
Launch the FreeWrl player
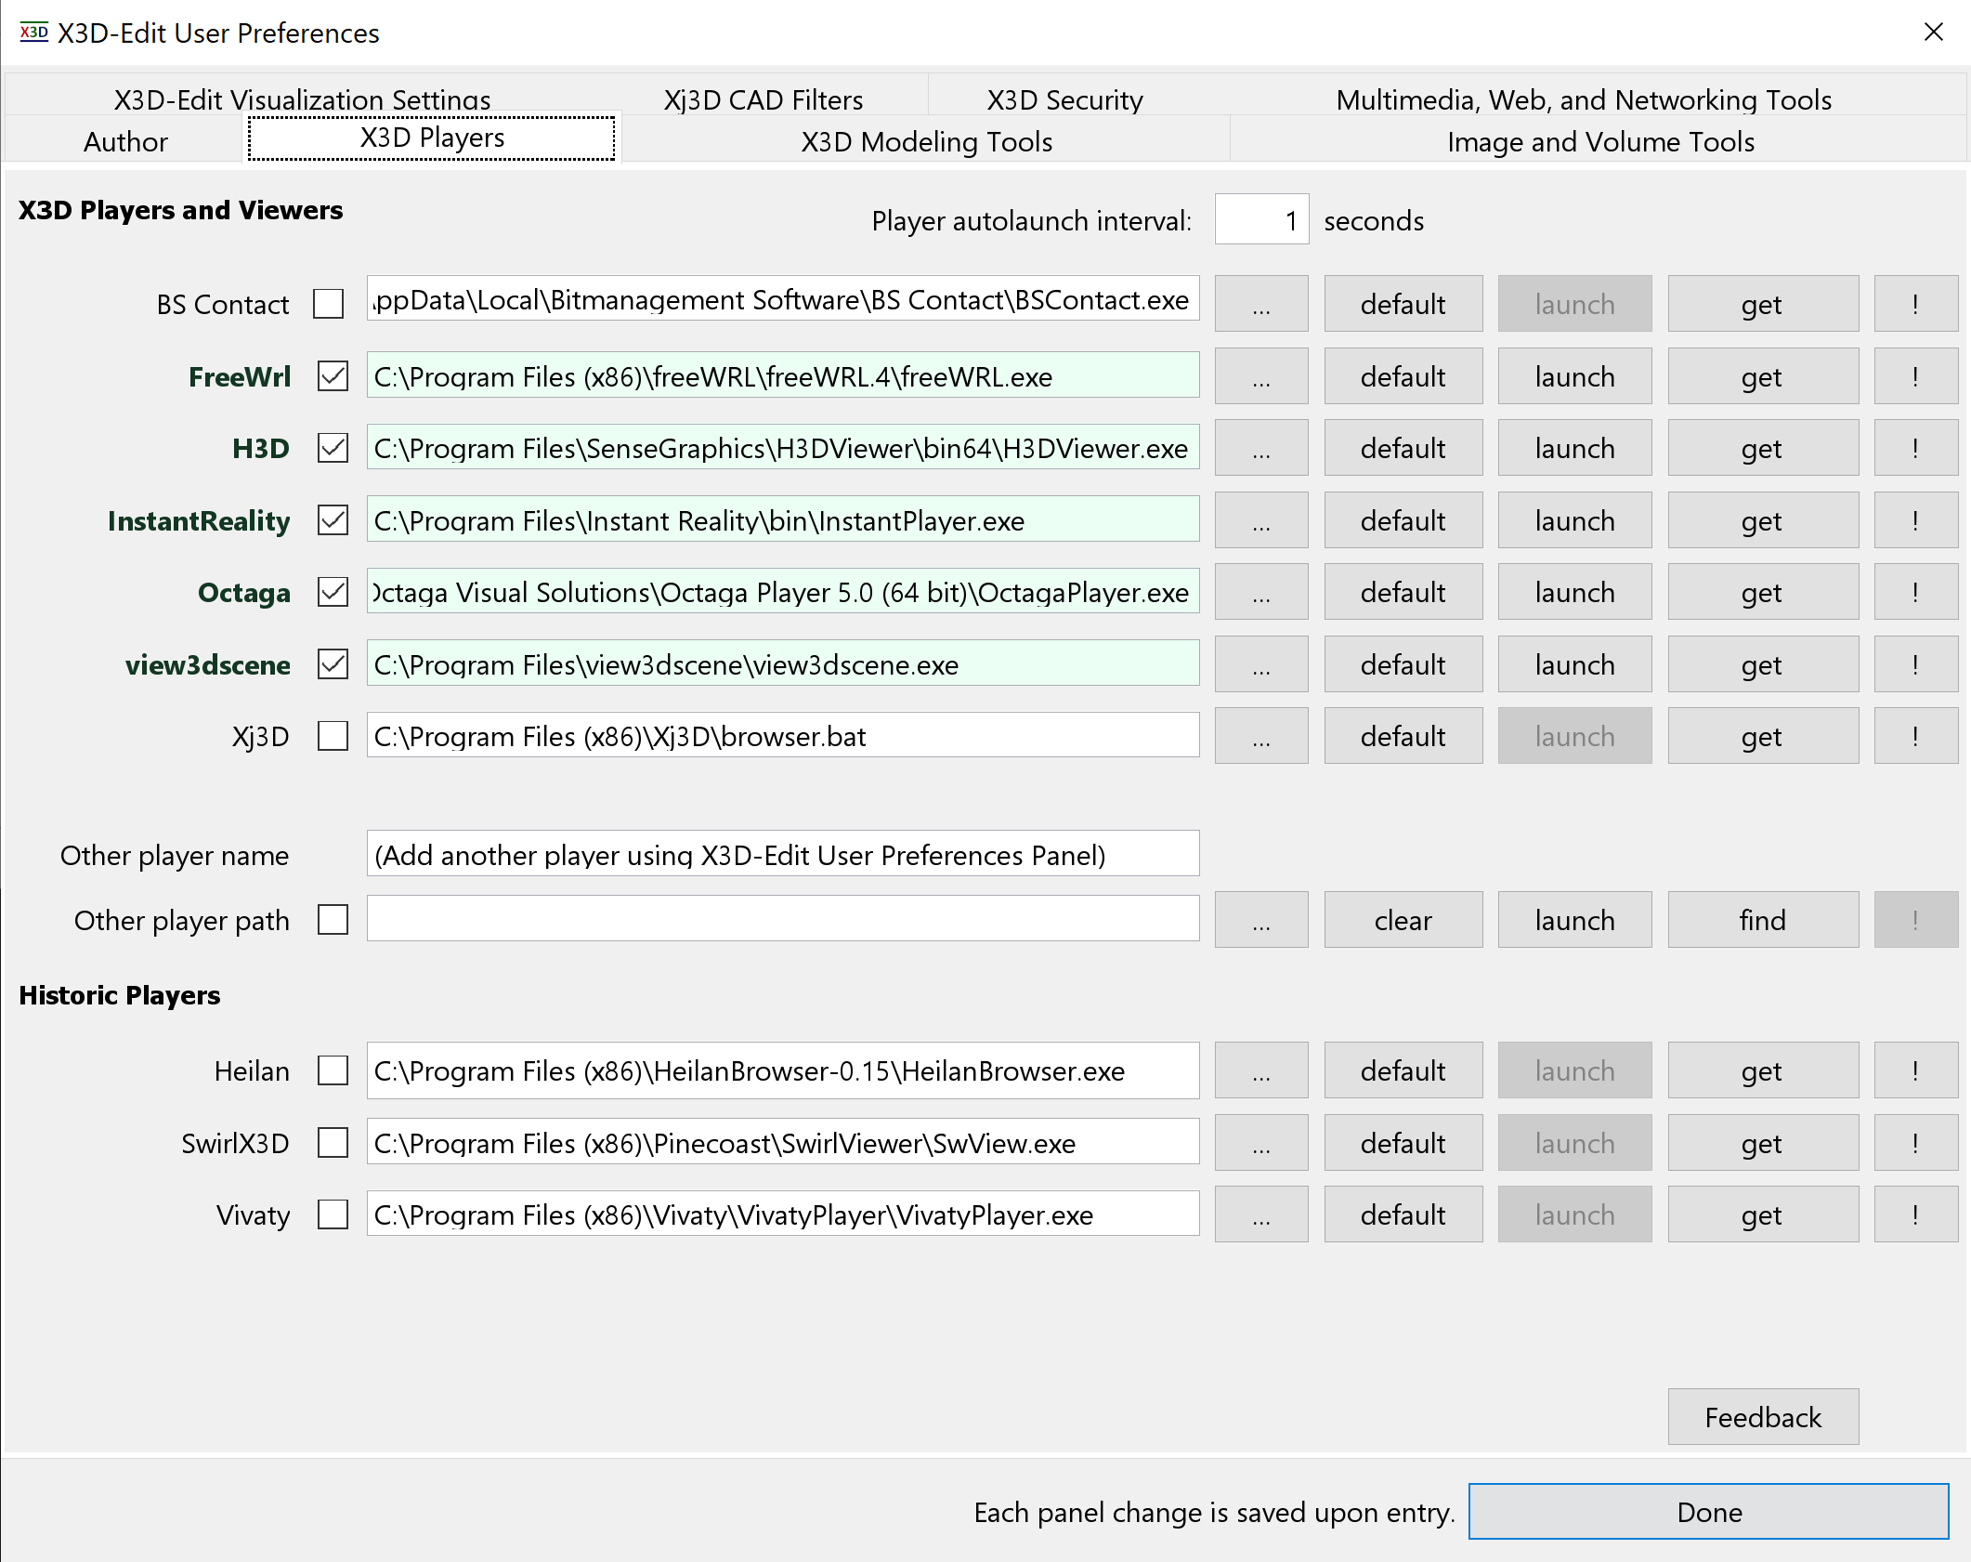pos(1574,376)
